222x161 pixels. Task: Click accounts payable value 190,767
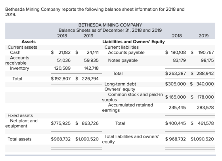206,52
